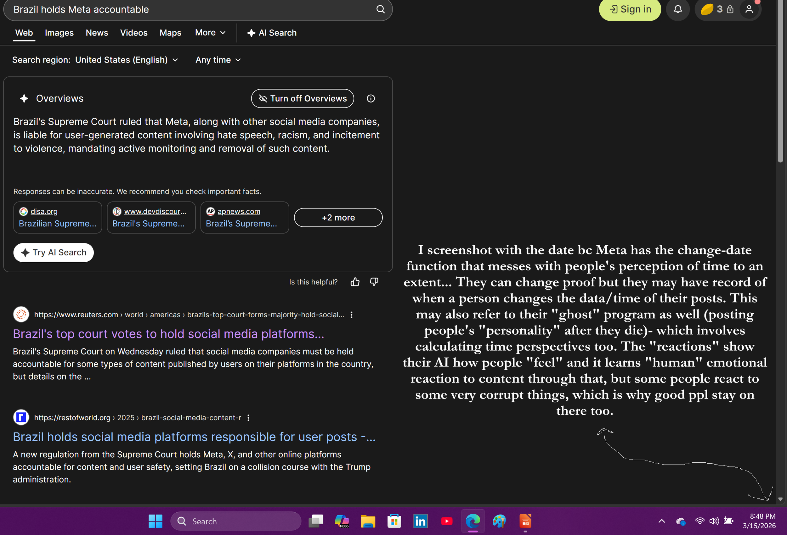
Task: Click the thumbs up helpful icon
Action: [355, 282]
